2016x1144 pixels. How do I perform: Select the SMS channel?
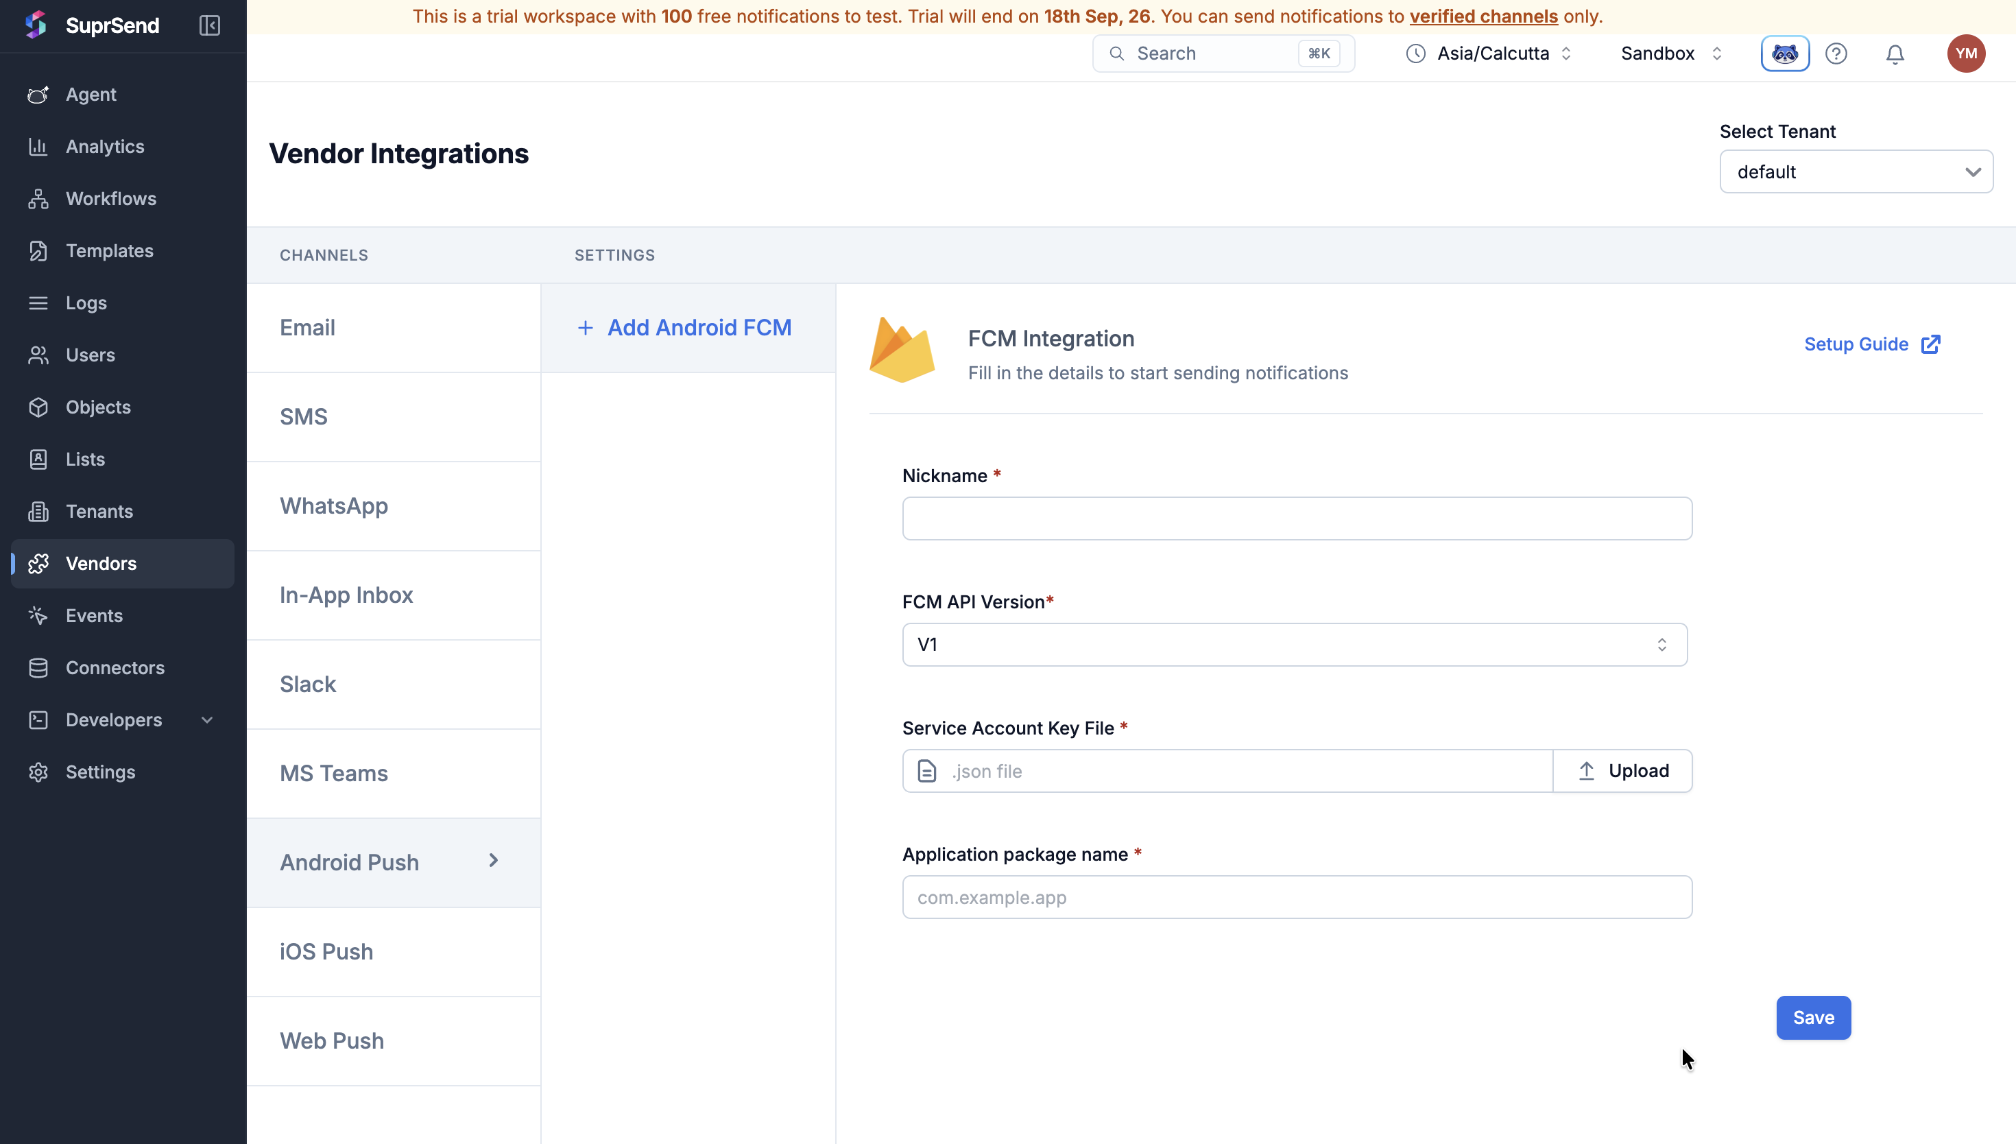(x=394, y=416)
